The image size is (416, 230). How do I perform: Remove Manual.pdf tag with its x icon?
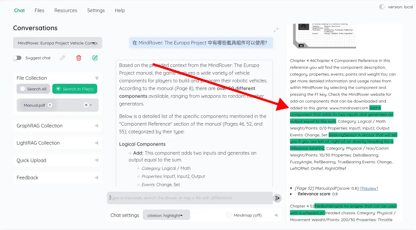[x=50, y=105]
